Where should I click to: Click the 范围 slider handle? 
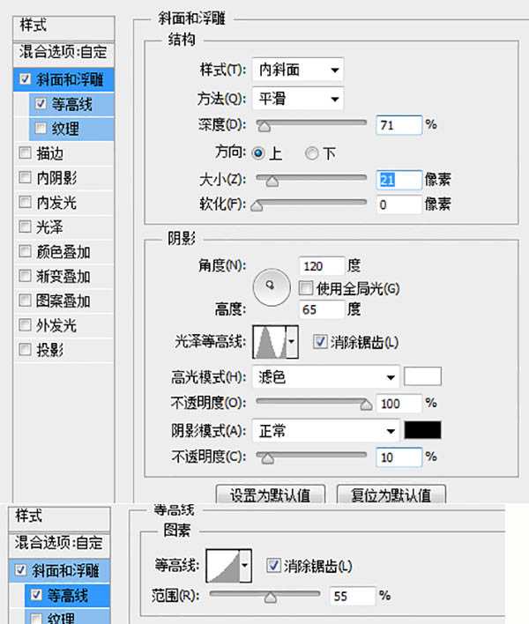tap(270, 598)
